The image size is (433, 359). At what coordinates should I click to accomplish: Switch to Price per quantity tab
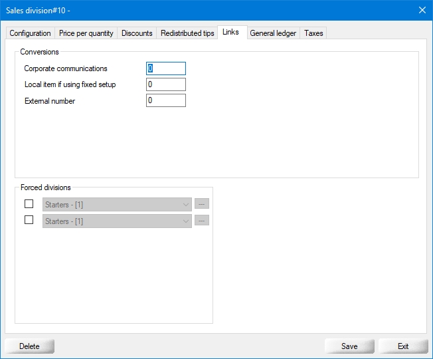click(86, 33)
